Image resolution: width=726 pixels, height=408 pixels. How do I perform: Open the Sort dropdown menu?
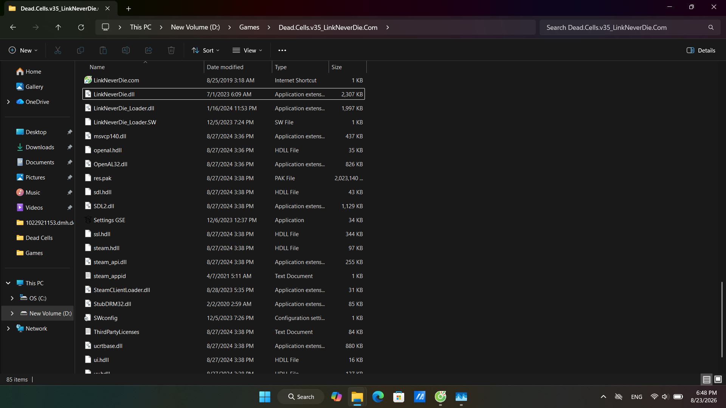(x=205, y=50)
